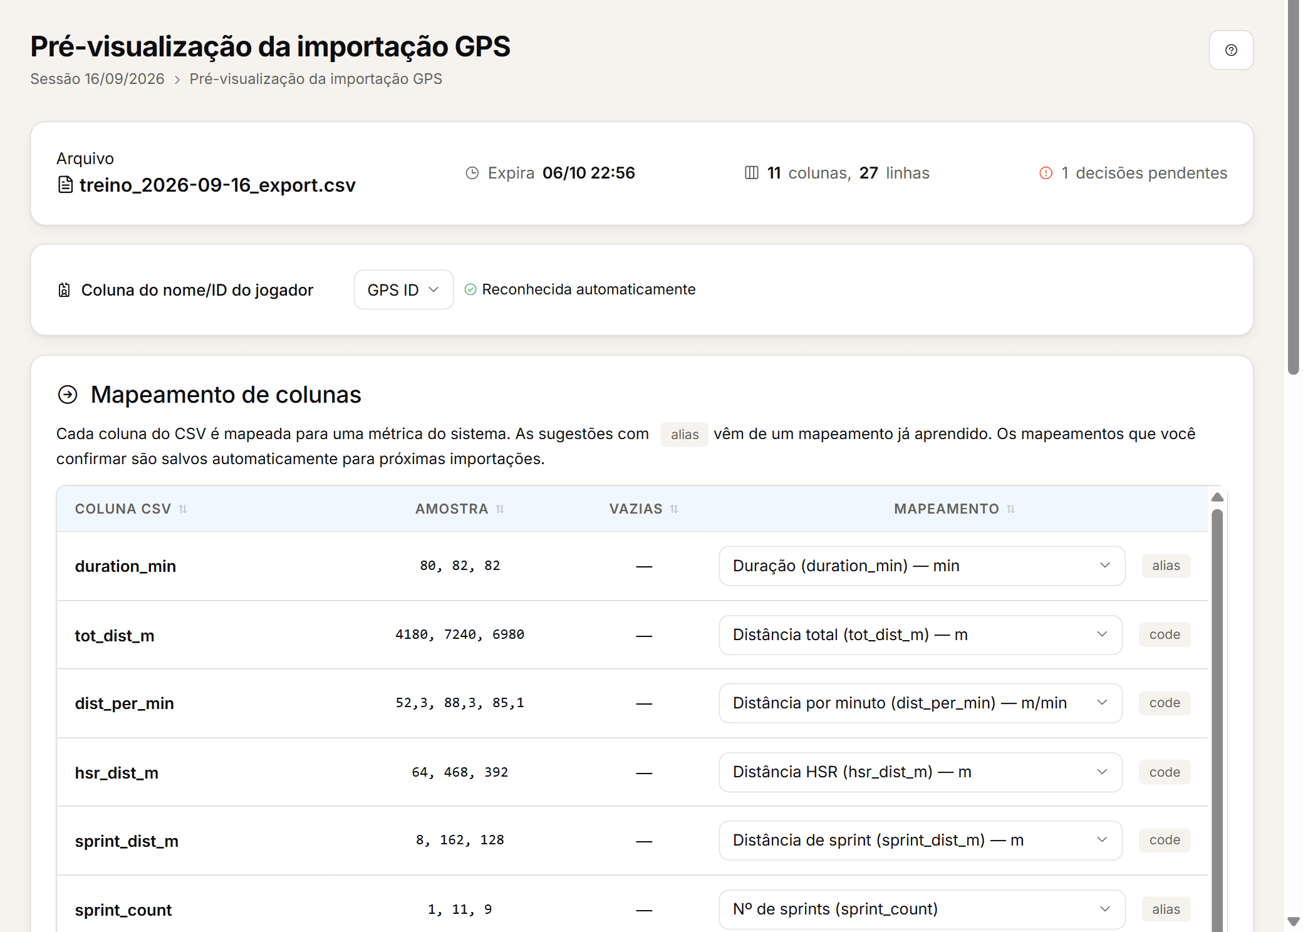
Task: Open the GPS ID player column dropdown
Action: [x=403, y=290]
